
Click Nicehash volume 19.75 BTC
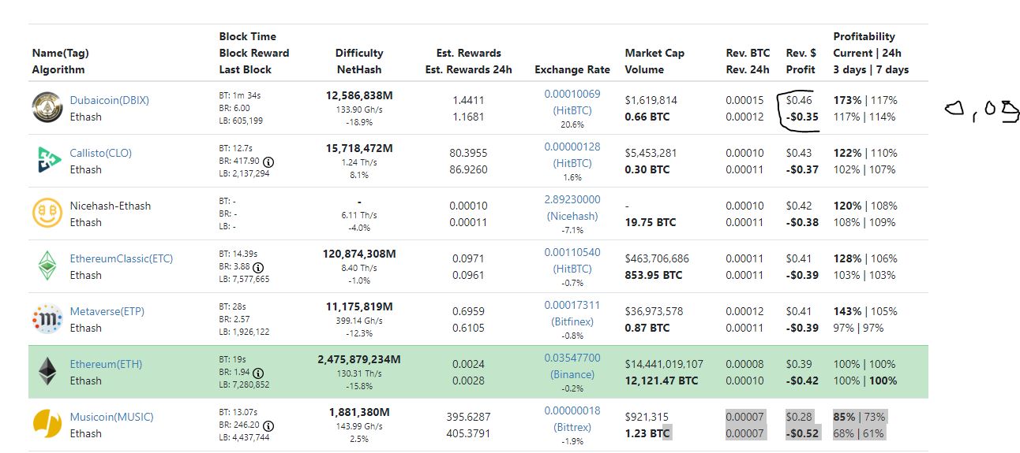[651, 222]
